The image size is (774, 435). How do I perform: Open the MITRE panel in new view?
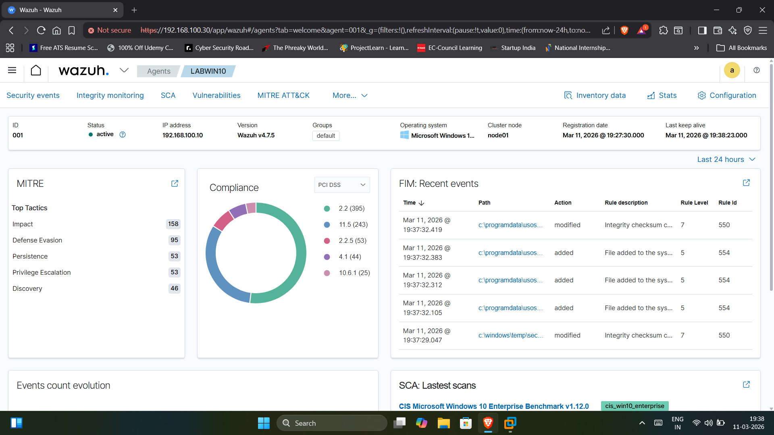tap(175, 184)
